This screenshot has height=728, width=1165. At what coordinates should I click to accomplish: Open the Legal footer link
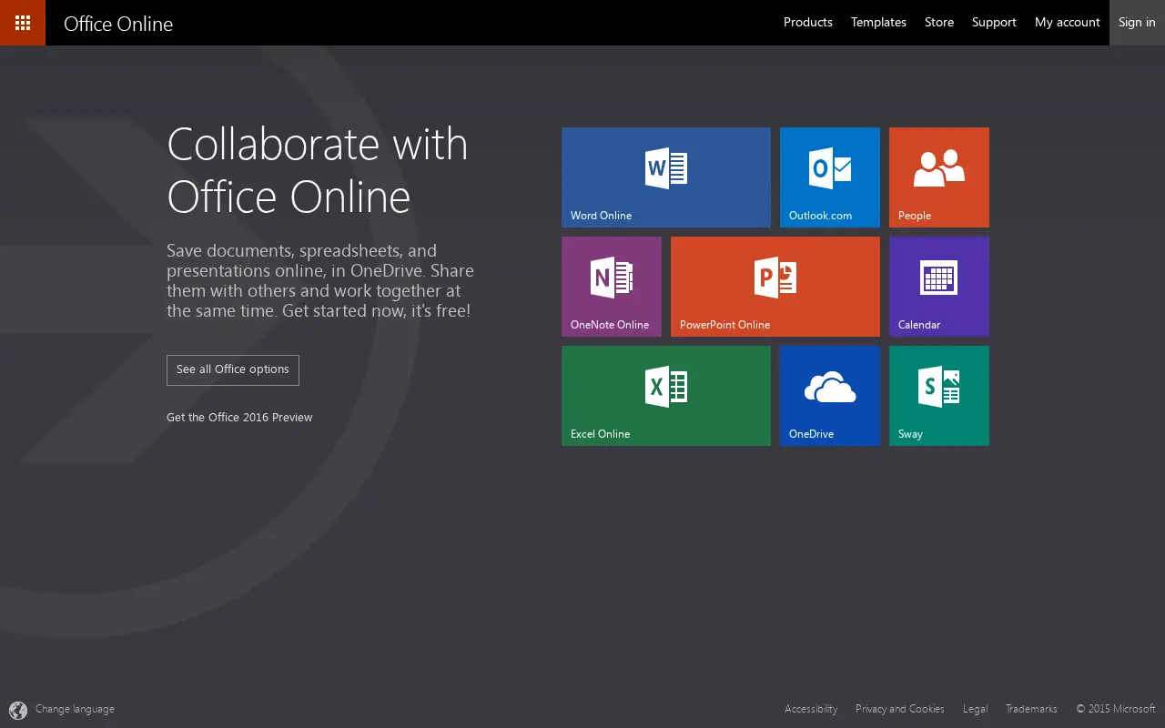pyautogui.click(x=975, y=709)
